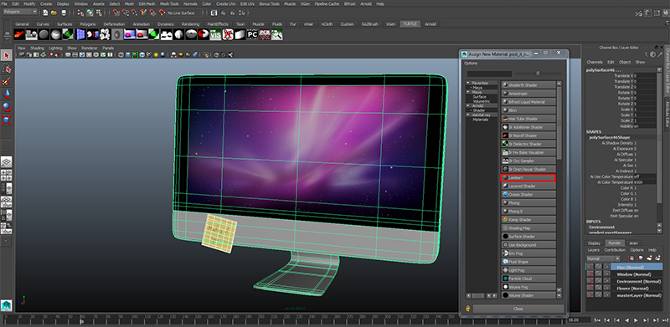Viewport: 670px width, 327px height.
Task: Click the Open Scene folder icon
Action: click(x=54, y=13)
